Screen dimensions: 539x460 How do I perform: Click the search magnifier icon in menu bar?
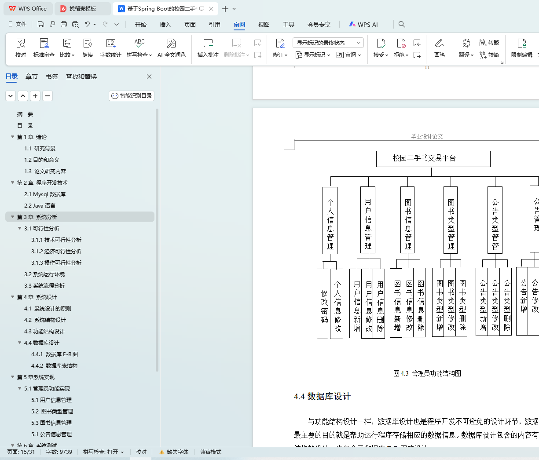402,24
